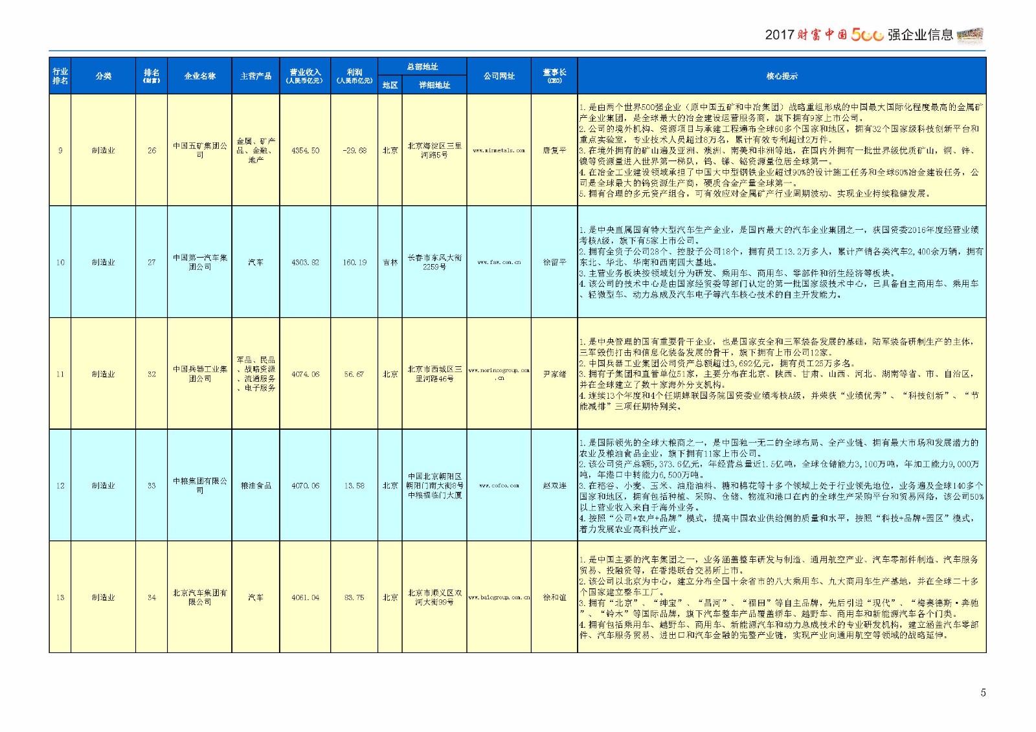Screen dimensions: 1036x732
Task: Click the core notes for 北京汽车集团
Action: coord(782,597)
